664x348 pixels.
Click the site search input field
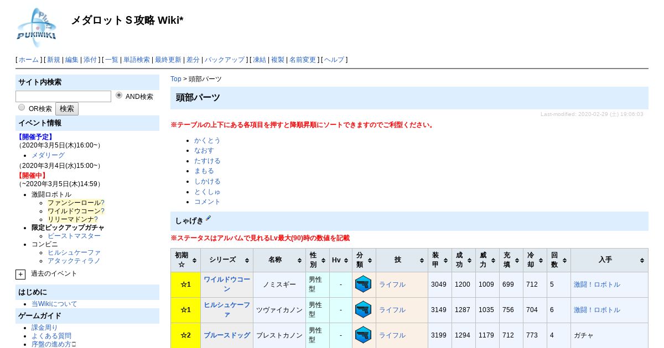tap(64, 96)
